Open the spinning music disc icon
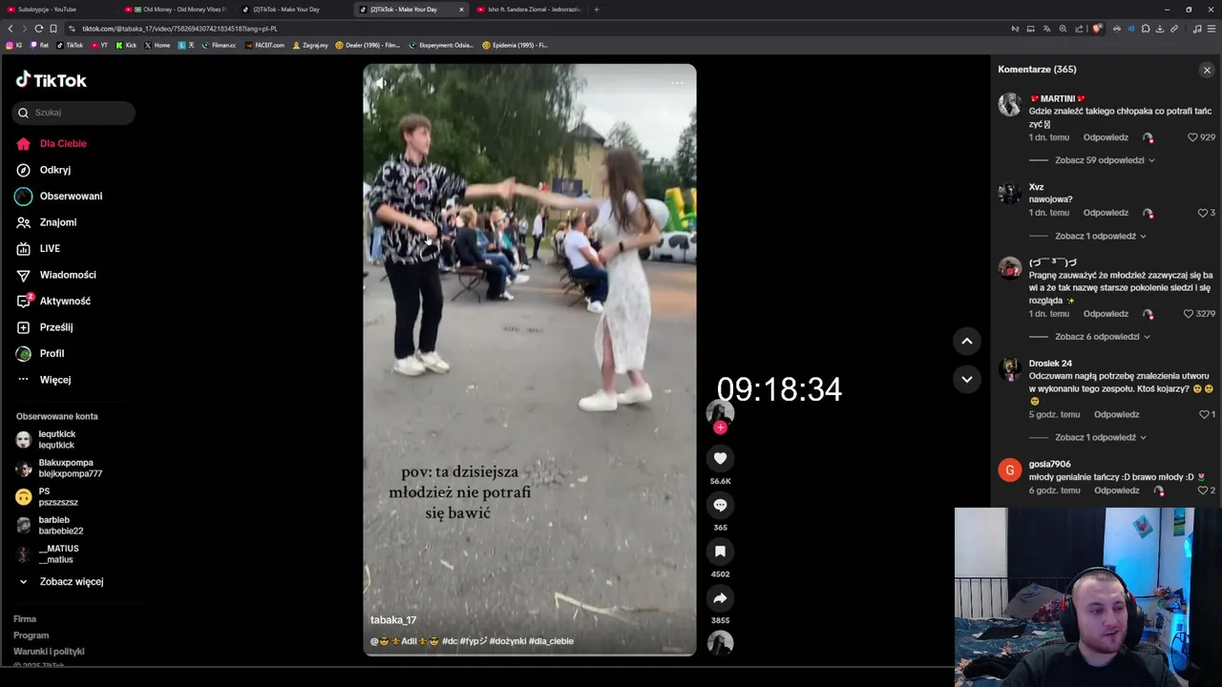 (720, 643)
